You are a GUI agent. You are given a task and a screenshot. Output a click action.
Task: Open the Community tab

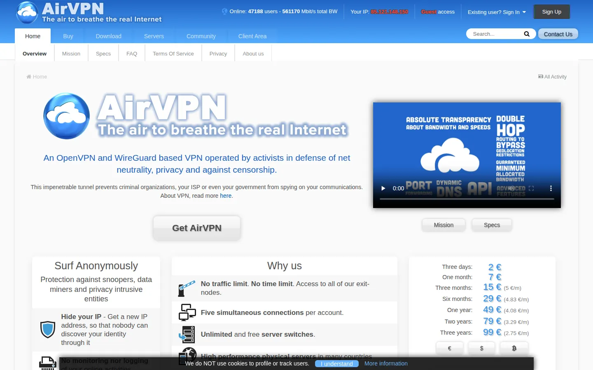201,36
